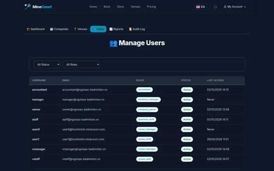Image resolution: width=274 pixels, height=171 pixels.
Task: Click Active status in owner row
Action: coord(187,110)
